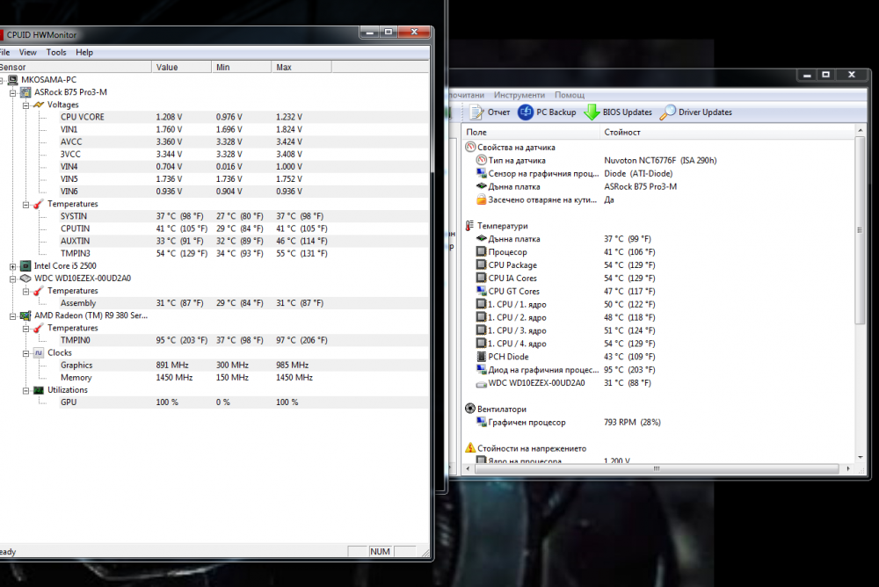
Task: Collapse the Utilizations branch
Action: tap(25, 390)
